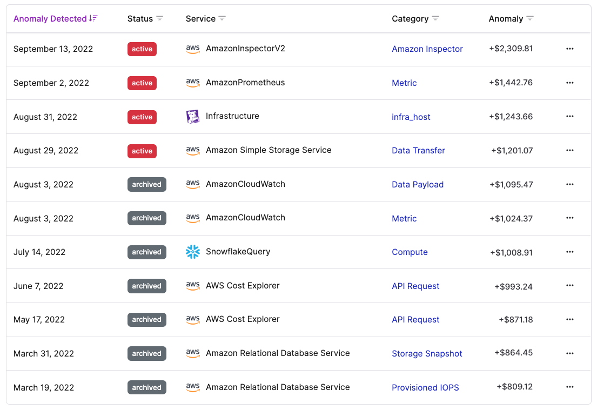
Task: Open more options for Storage Snapshot row
Action: pyautogui.click(x=569, y=353)
